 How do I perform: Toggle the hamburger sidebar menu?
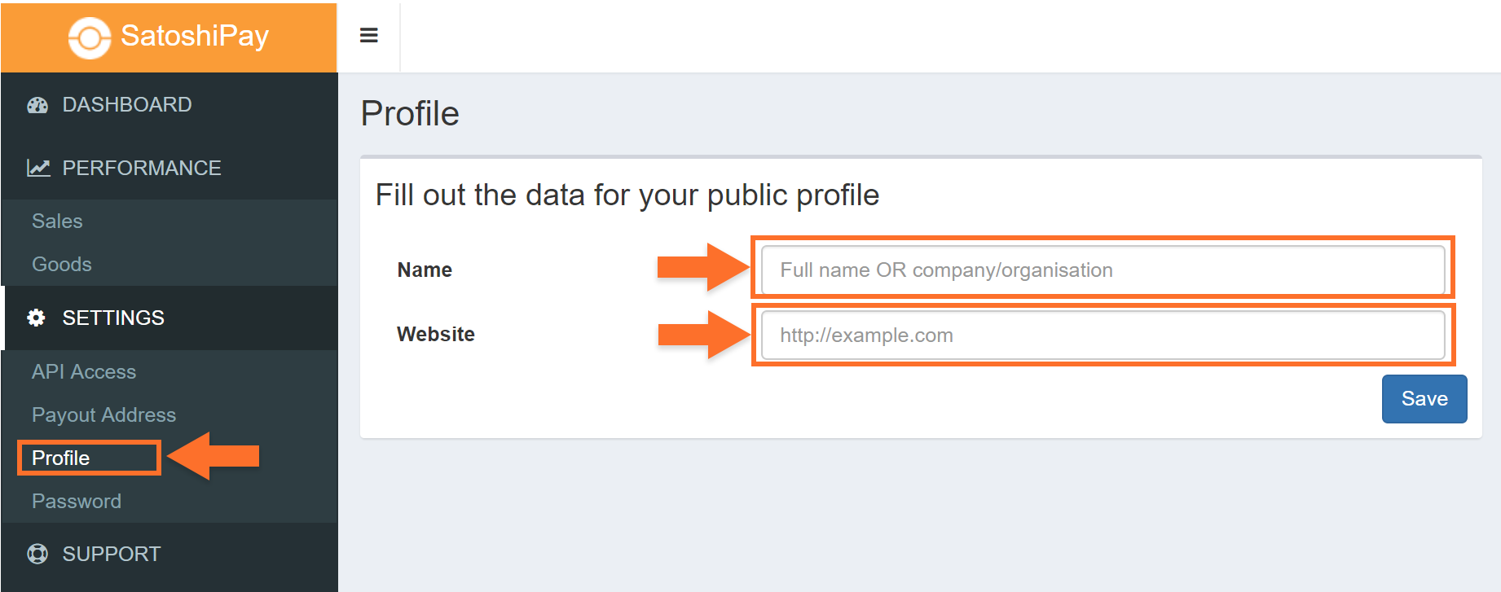368,36
